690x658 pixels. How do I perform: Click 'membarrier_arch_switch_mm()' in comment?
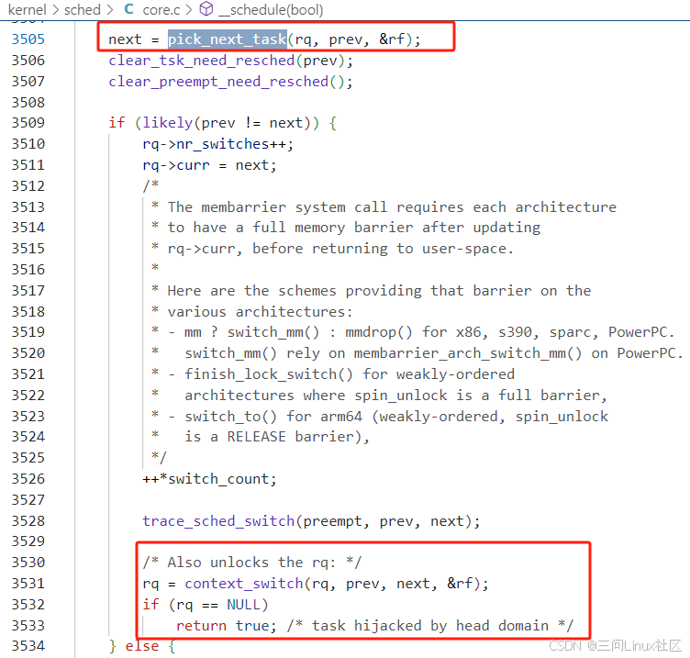[468, 353]
